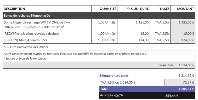
Task: Click the Borne Hager WITTY ONE description
Action: point(37,25)
